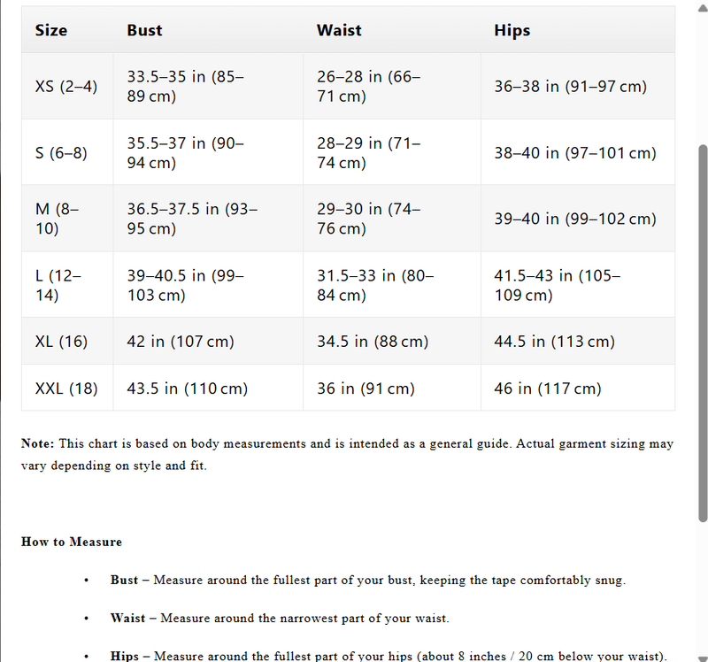Viewport: 708px width, 662px height.
Task: Click the How to Measure heading
Action: click(x=72, y=542)
